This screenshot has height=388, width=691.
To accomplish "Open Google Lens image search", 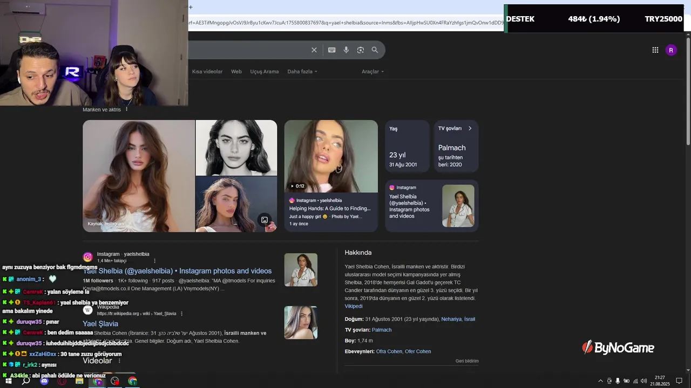I will click(x=361, y=50).
